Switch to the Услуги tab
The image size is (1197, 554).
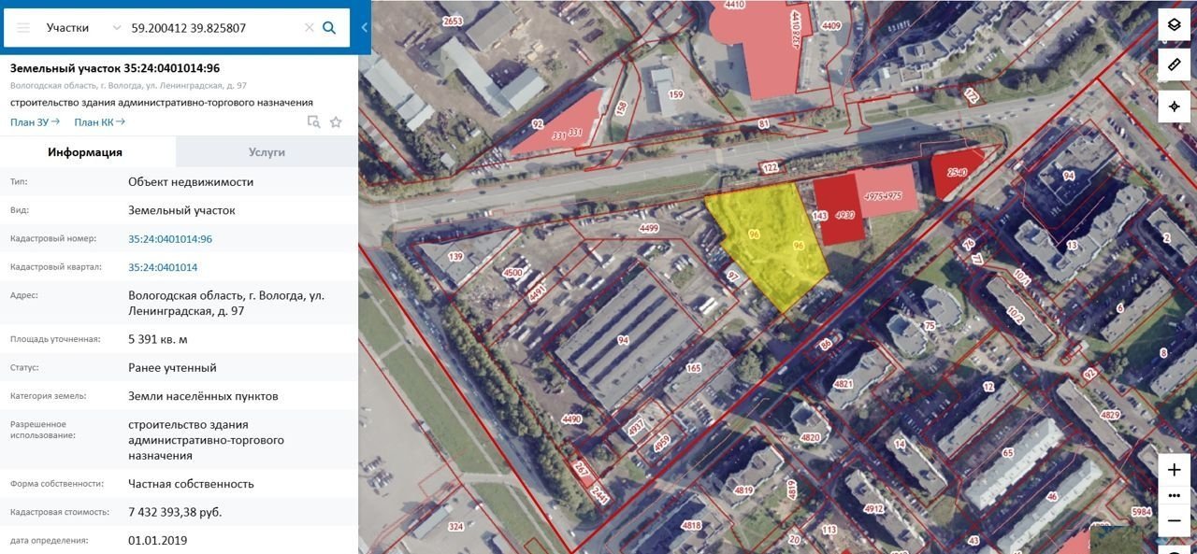pos(267,152)
